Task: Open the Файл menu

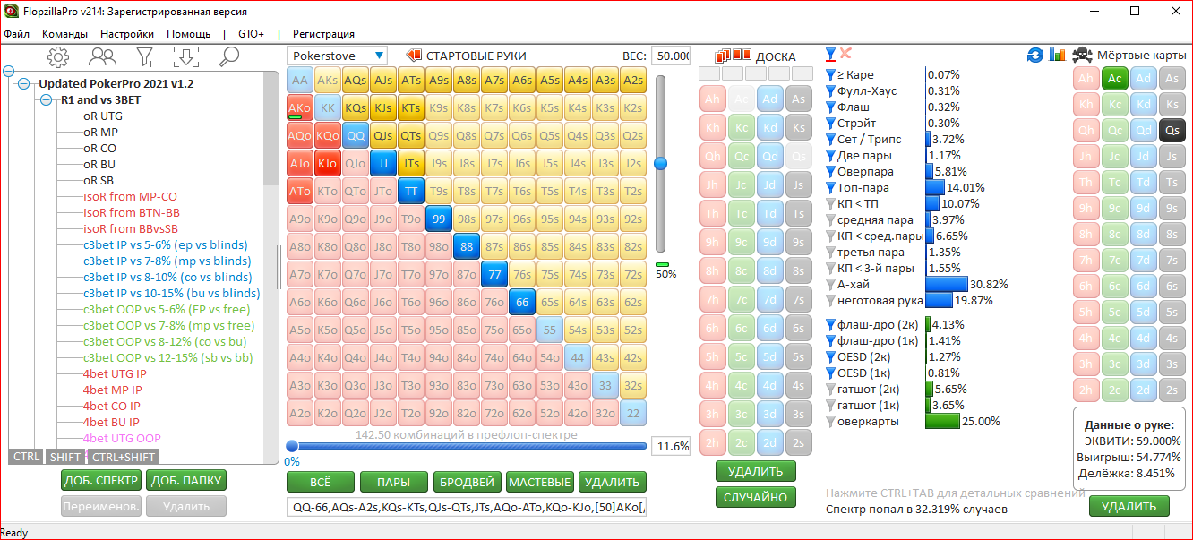Action: click(16, 34)
